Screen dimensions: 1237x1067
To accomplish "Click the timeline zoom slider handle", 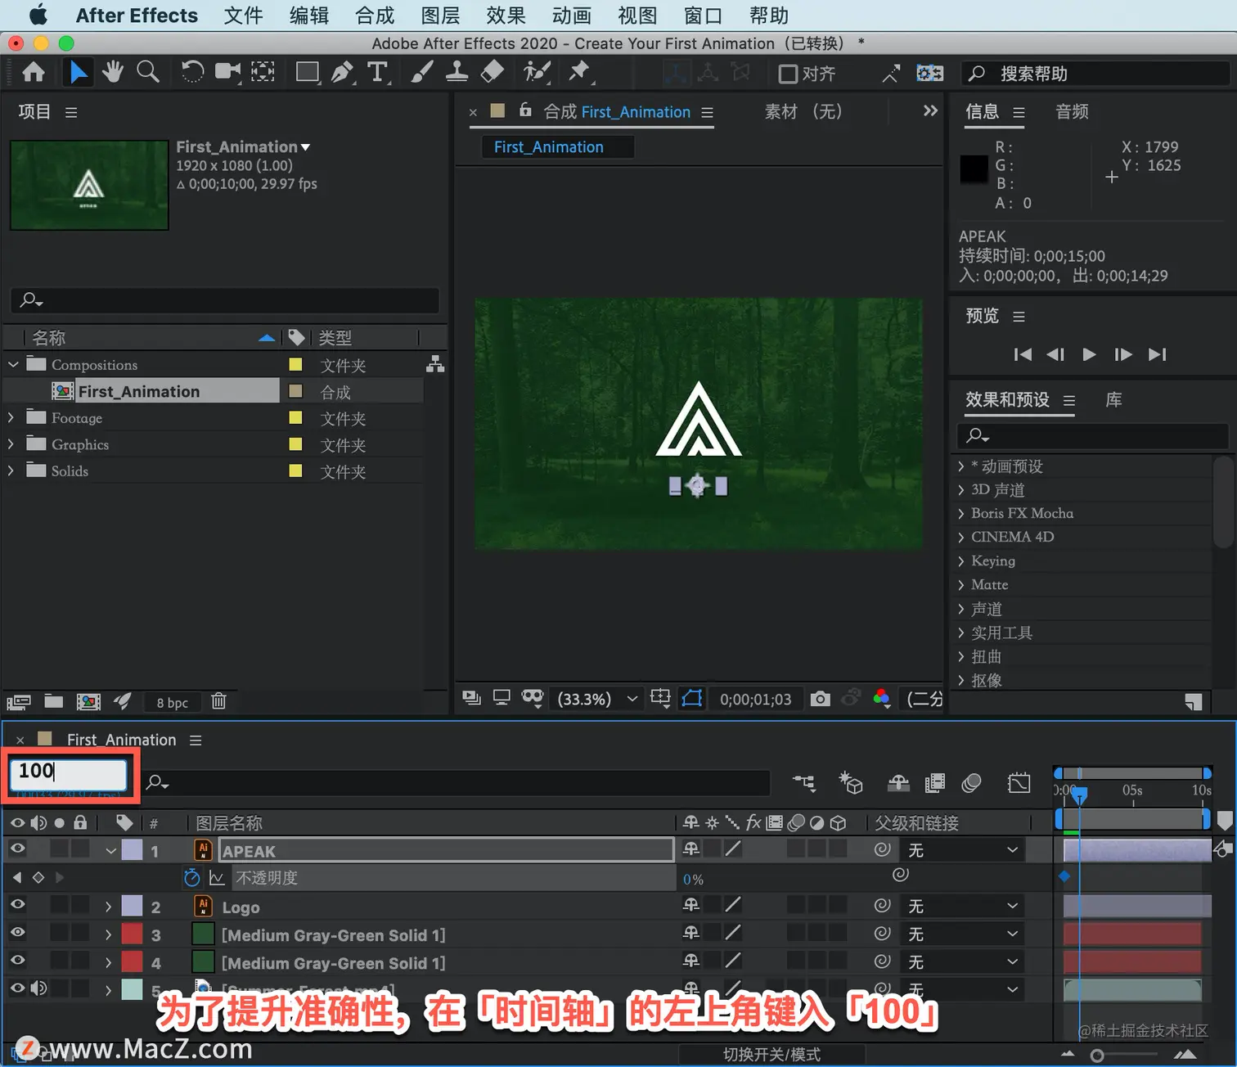I will [x=1097, y=1056].
